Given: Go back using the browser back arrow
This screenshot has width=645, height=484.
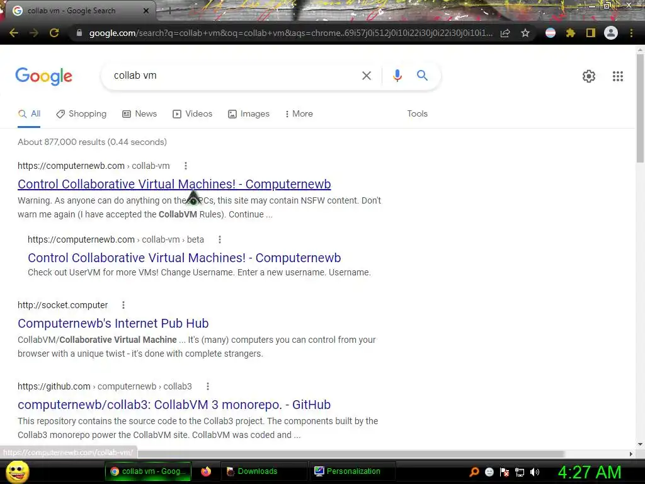Looking at the screenshot, I should pyautogui.click(x=14, y=33).
